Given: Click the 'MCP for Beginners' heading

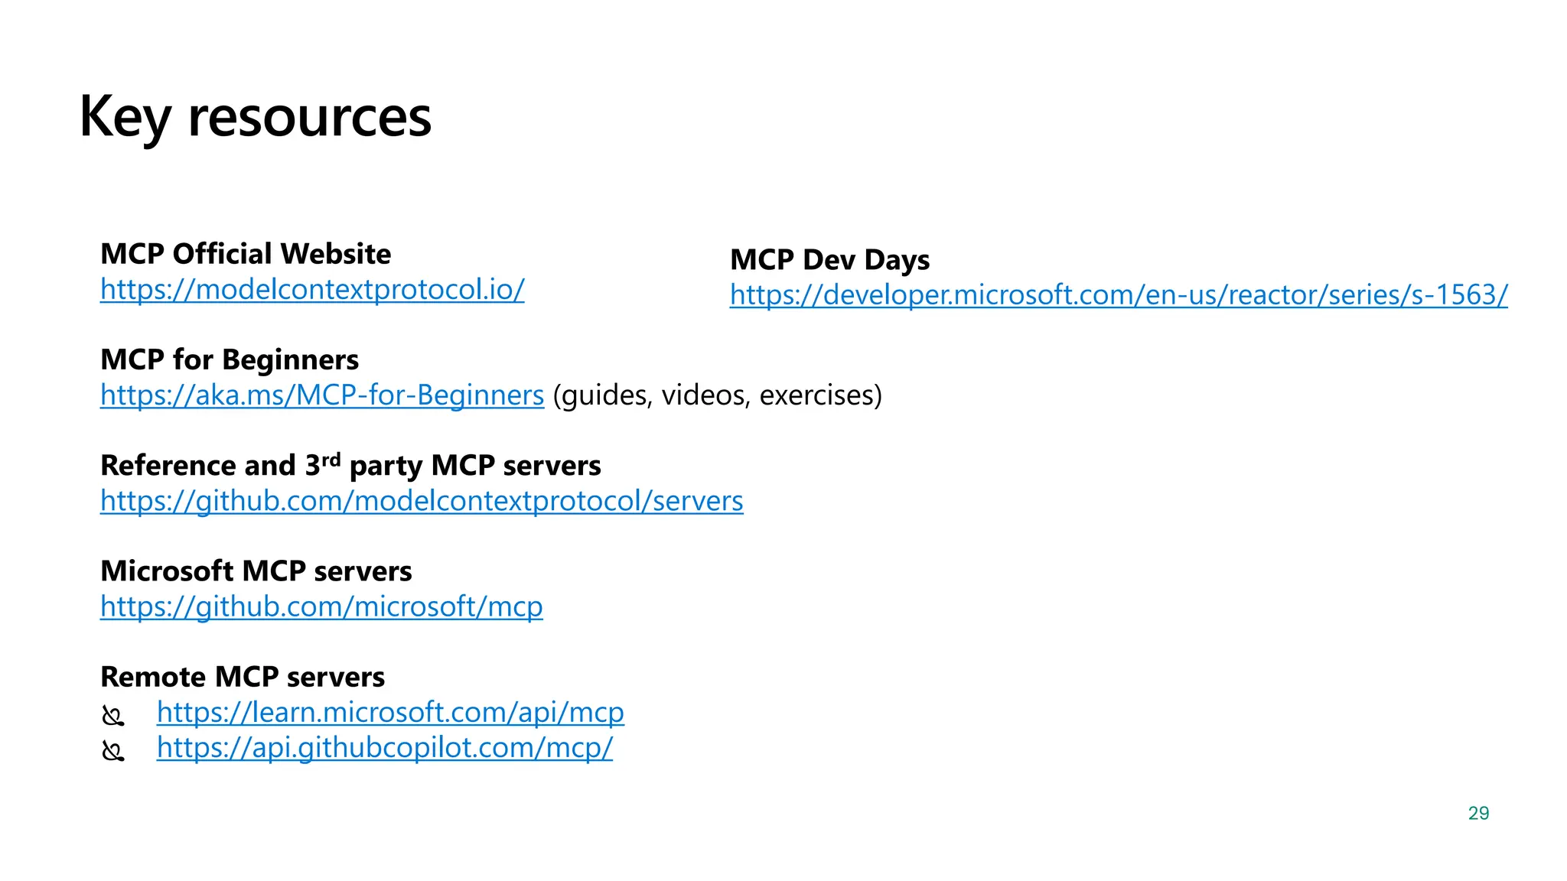Looking at the screenshot, I should pyautogui.click(x=230, y=359).
